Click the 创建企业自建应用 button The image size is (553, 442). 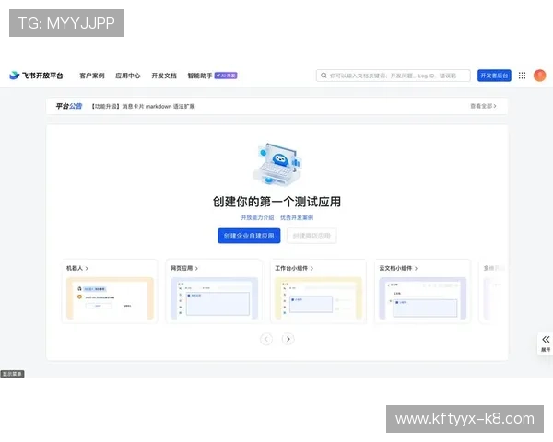[x=249, y=236]
